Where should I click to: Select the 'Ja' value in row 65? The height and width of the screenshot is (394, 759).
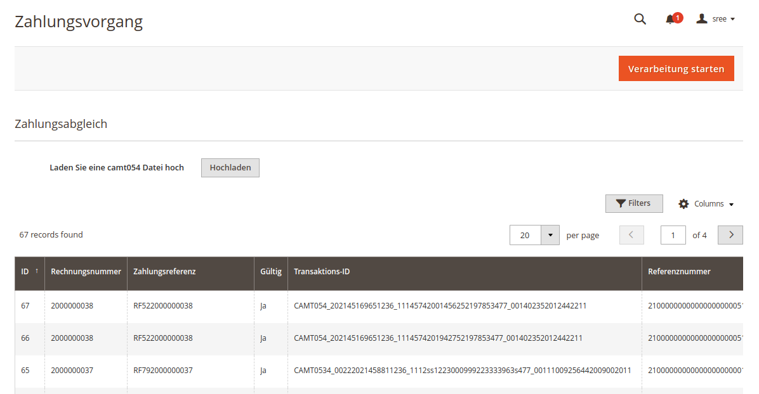click(x=263, y=370)
